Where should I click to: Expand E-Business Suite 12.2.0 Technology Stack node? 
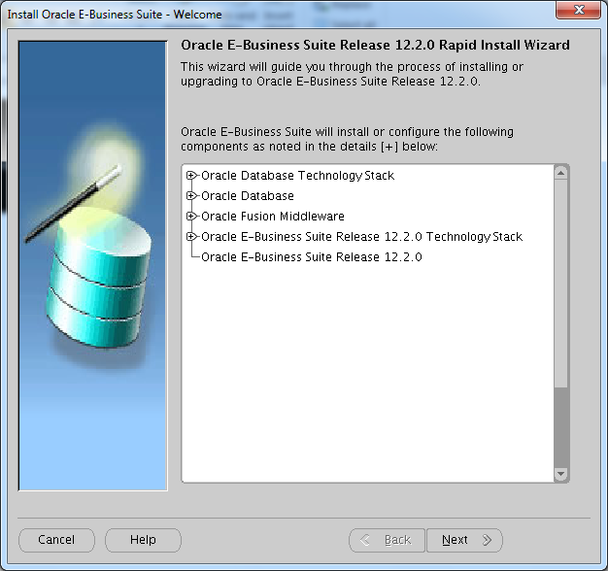[190, 237]
